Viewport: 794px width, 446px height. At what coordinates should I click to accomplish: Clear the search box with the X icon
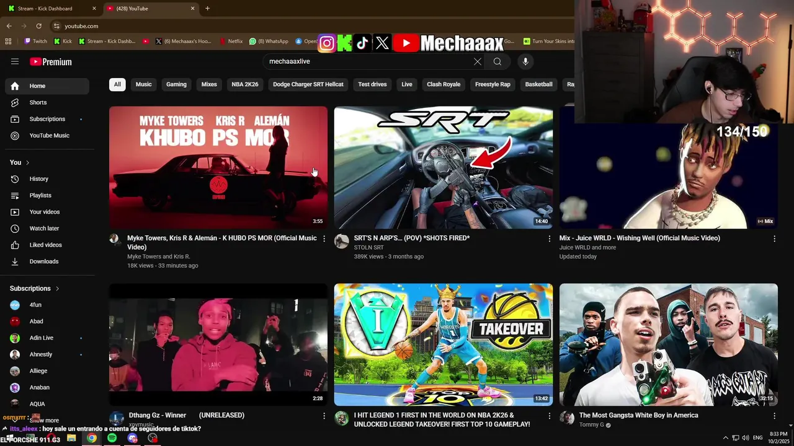(x=477, y=61)
